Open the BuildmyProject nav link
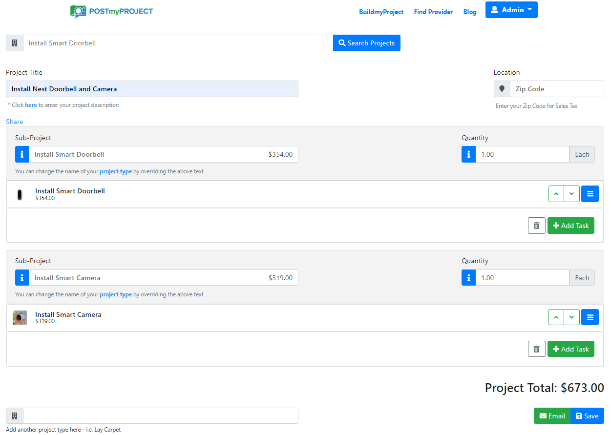The image size is (611, 435). (x=381, y=12)
